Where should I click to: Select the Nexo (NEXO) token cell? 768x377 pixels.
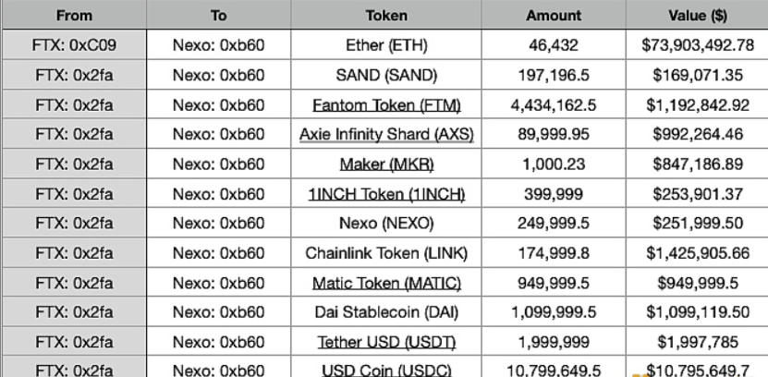pos(386,224)
